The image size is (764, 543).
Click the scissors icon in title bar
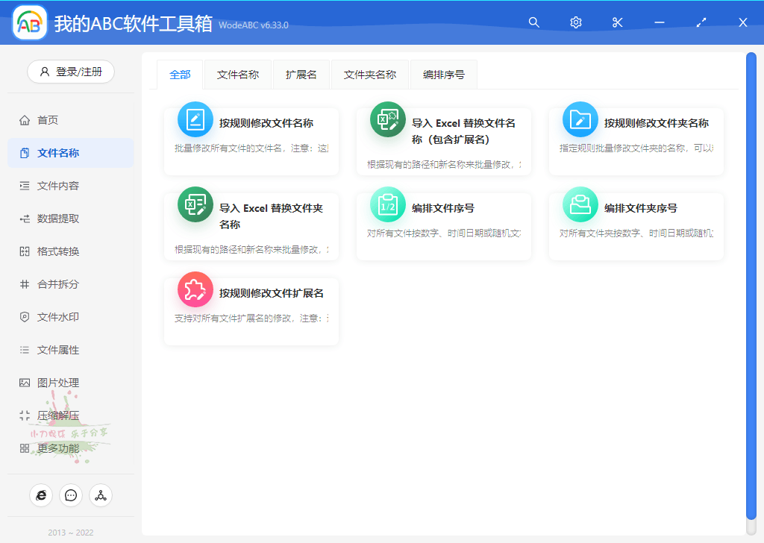tap(617, 22)
